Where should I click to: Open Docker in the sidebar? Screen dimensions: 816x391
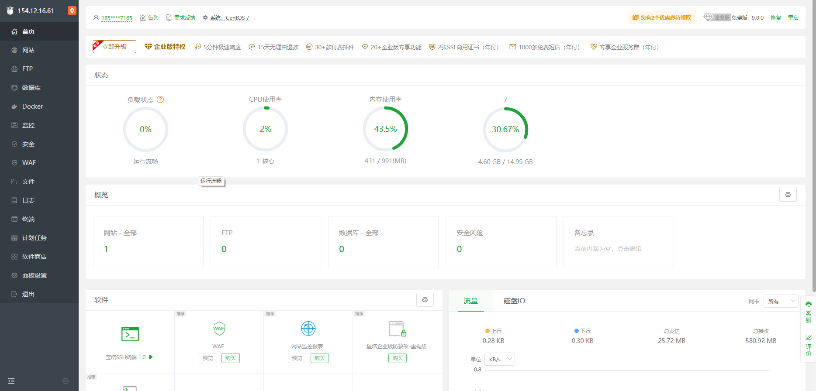tap(32, 106)
